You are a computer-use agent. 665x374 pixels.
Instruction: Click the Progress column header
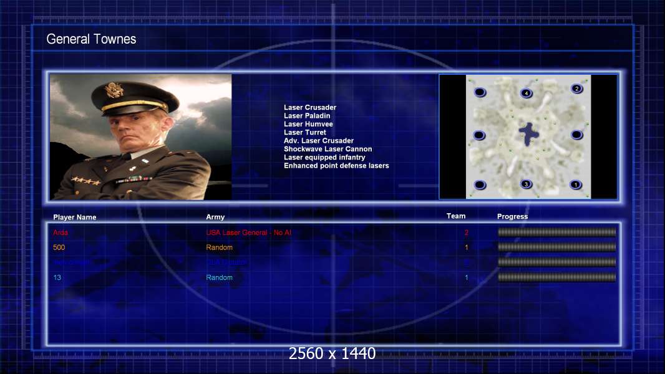512,217
